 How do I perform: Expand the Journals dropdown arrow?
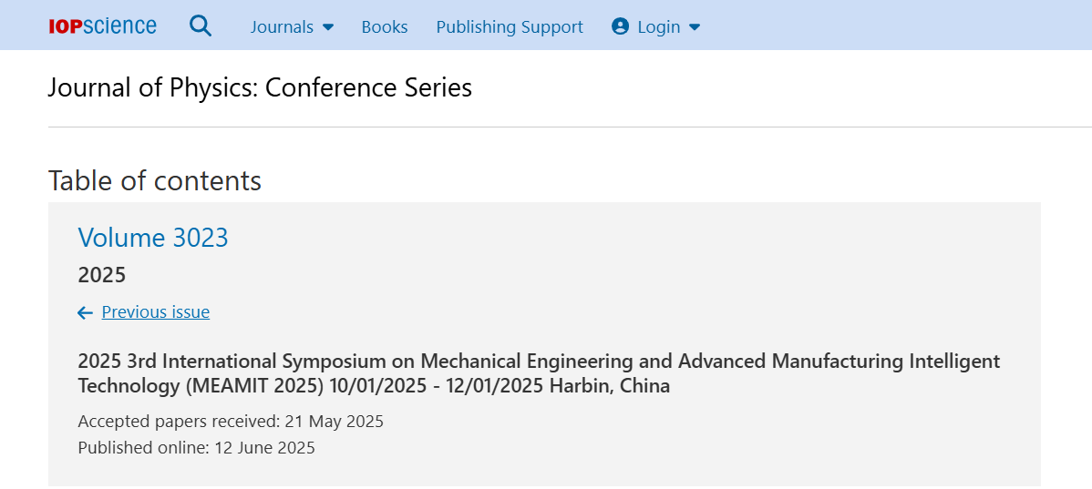click(x=328, y=27)
